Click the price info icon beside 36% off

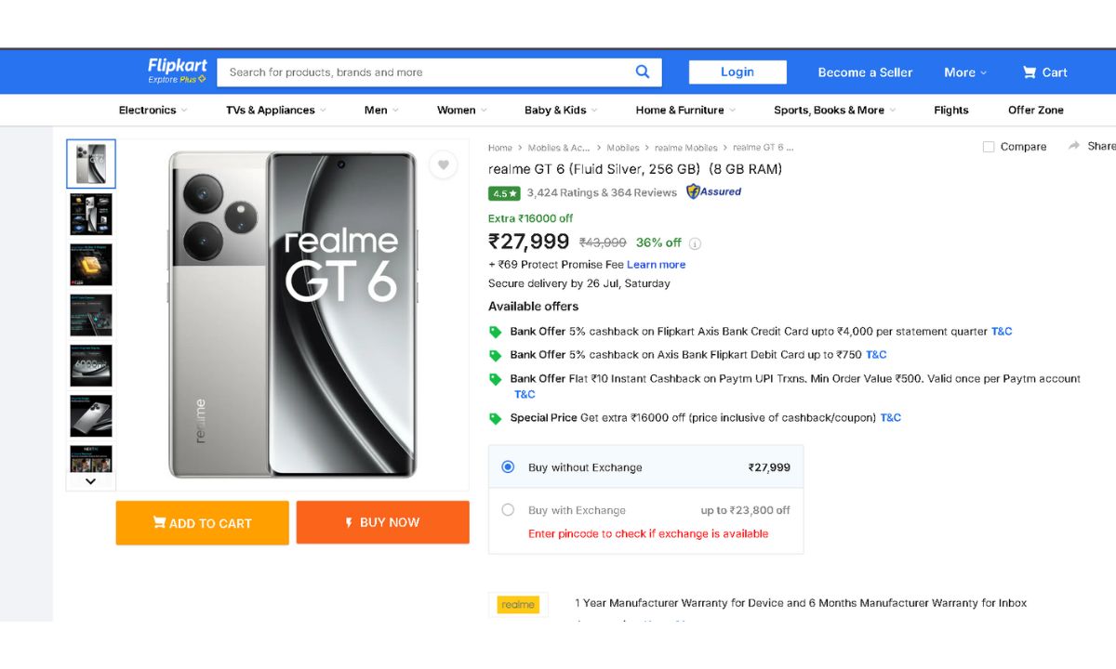coord(695,243)
